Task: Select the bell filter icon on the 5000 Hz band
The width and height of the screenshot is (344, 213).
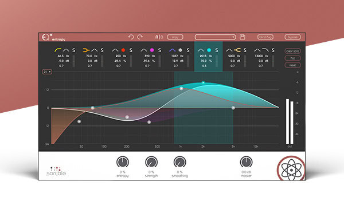Action: click(x=229, y=50)
